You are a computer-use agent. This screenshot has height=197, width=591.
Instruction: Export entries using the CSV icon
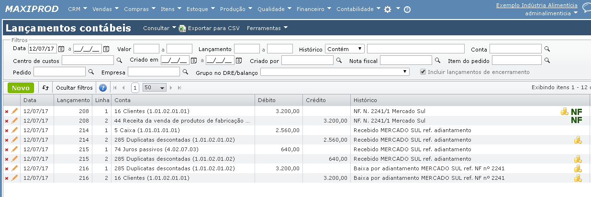tap(182, 29)
